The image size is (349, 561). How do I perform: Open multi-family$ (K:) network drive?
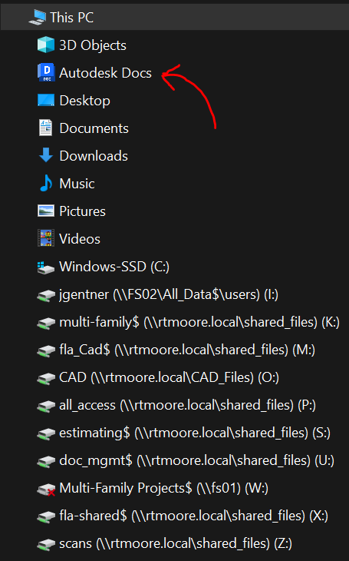click(x=199, y=322)
